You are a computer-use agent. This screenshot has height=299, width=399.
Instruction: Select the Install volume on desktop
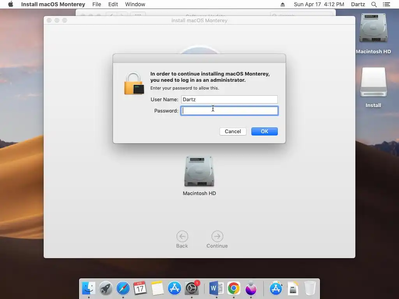(x=373, y=88)
